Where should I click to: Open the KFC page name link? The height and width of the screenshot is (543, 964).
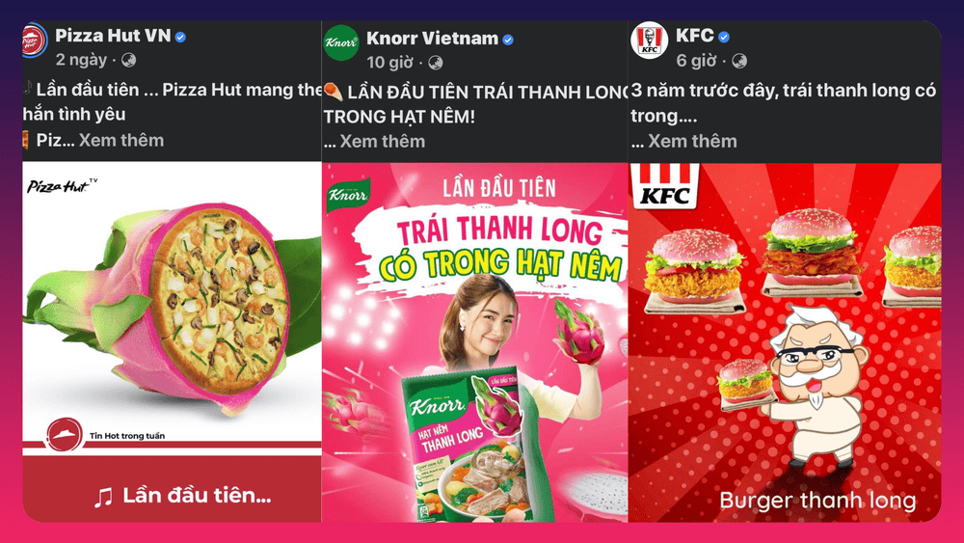click(695, 36)
